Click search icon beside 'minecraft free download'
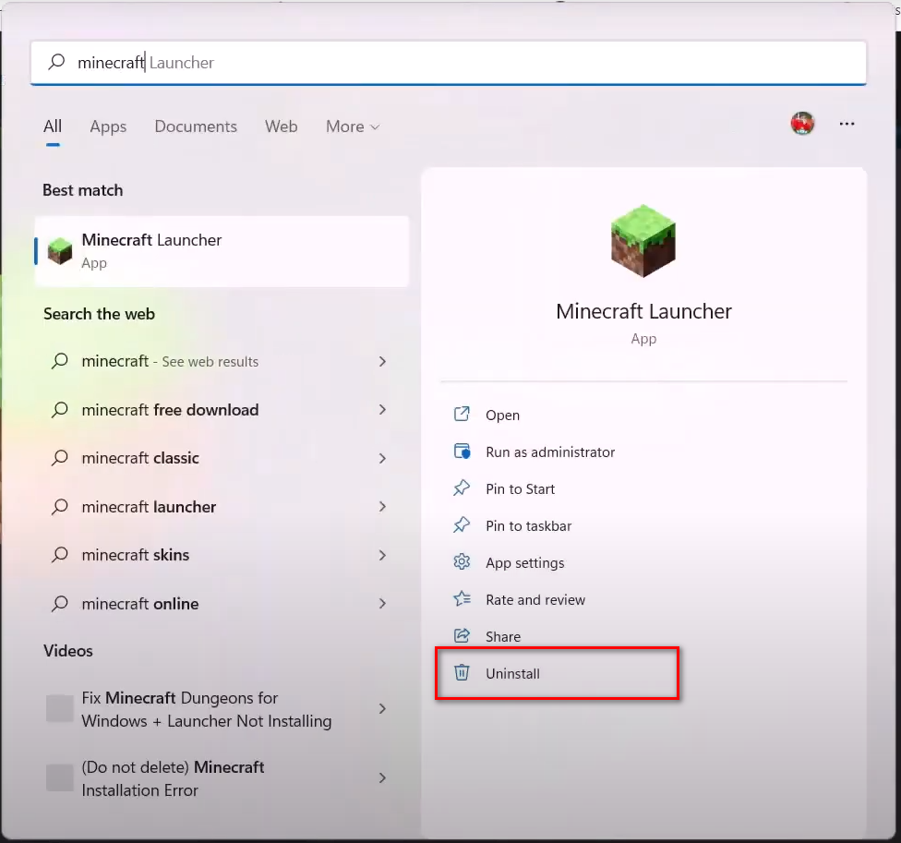The height and width of the screenshot is (843, 901). click(x=60, y=410)
